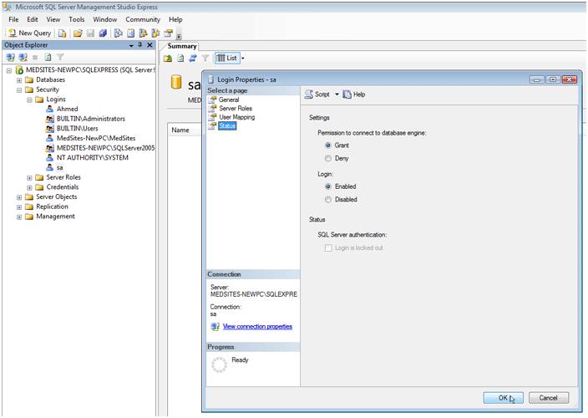588x418 pixels.
Task: Open the Window menu
Action: click(x=105, y=19)
